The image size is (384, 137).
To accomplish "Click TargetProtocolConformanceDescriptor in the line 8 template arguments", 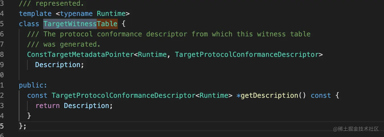I will (247, 54).
